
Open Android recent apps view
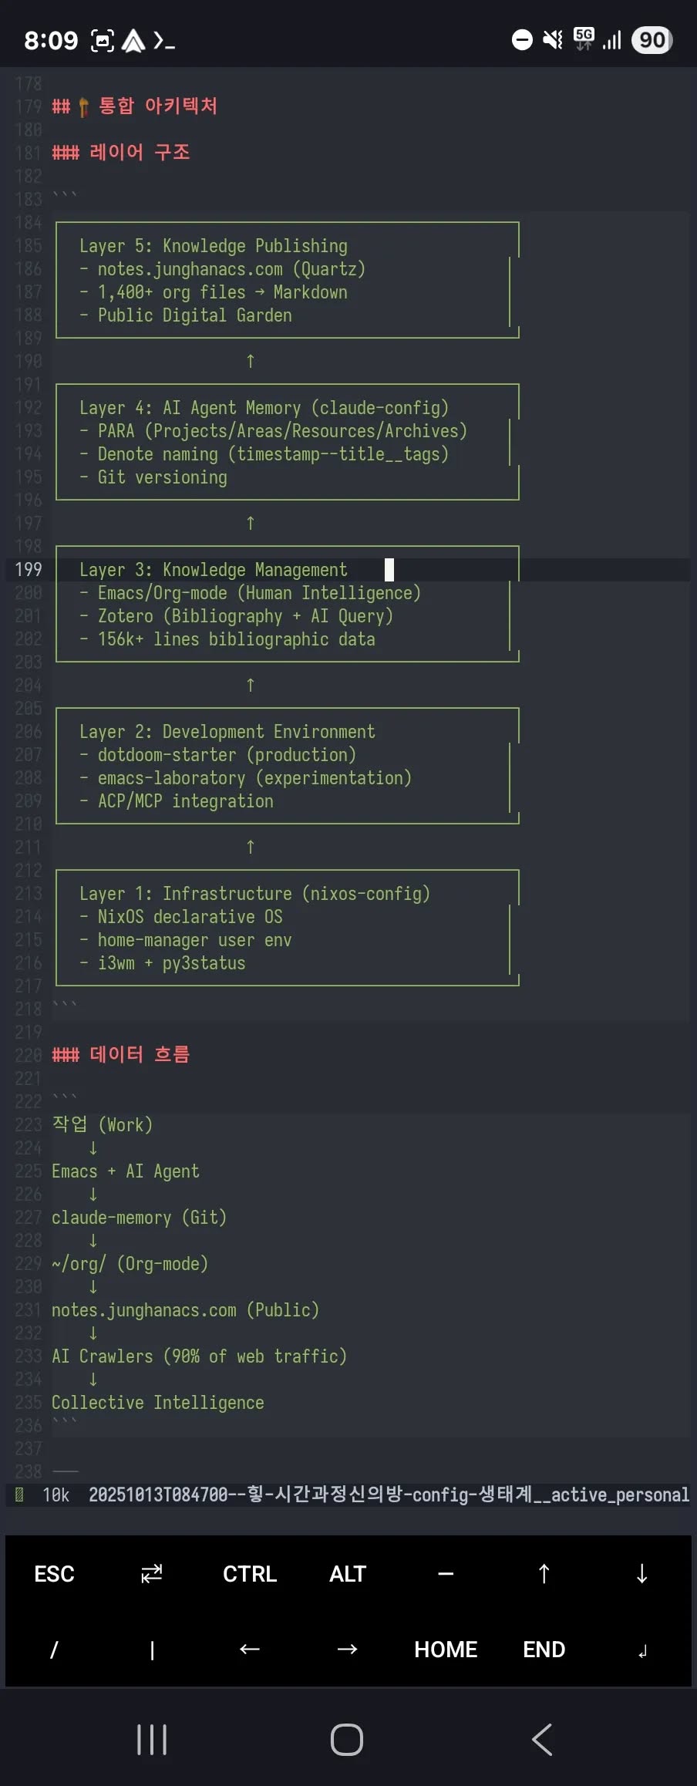pyautogui.click(x=152, y=1740)
